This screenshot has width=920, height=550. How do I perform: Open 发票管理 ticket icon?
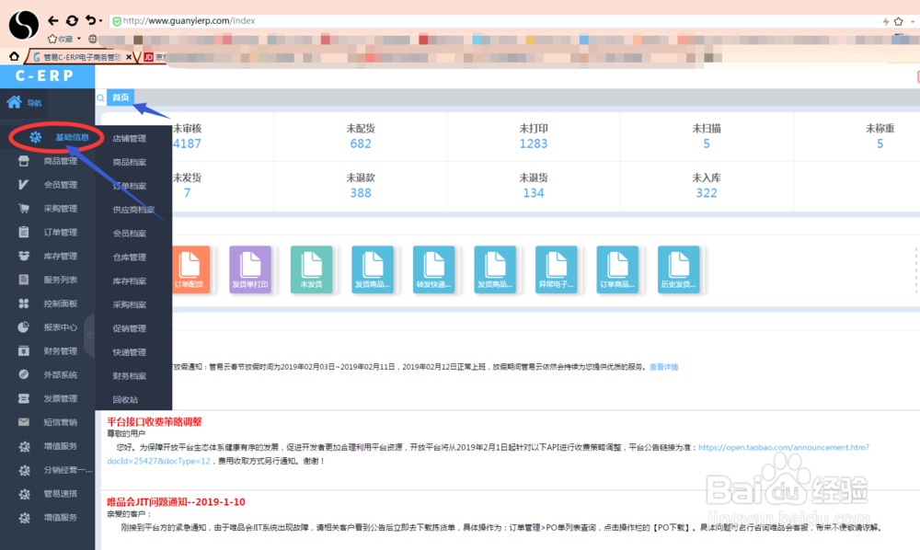24,398
